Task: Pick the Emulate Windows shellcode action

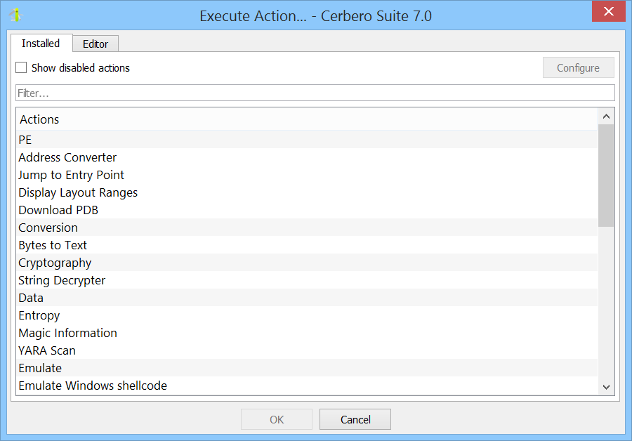Action: pyautogui.click(x=307, y=386)
